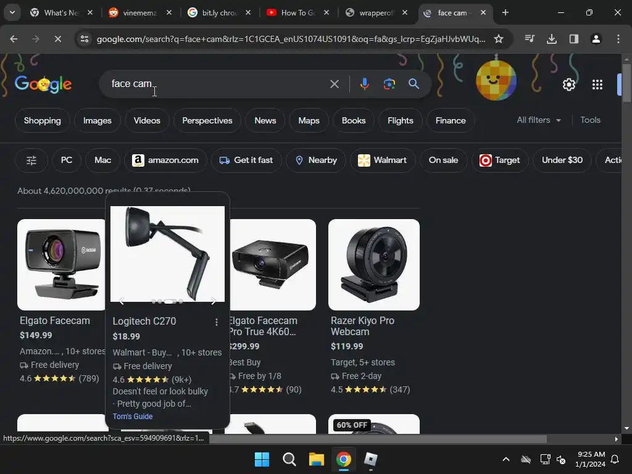Open the filter sliders chip
Image resolution: width=632 pixels, height=474 pixels.
[31, 160]
